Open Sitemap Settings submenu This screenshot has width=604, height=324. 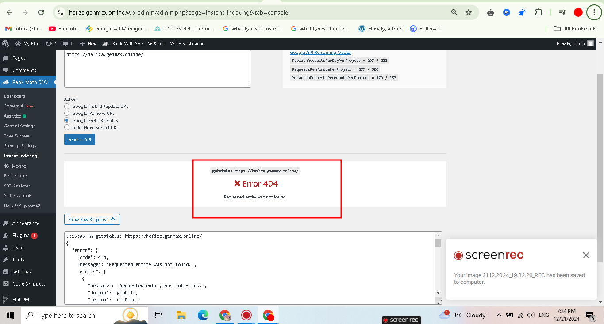click(20, 146)
